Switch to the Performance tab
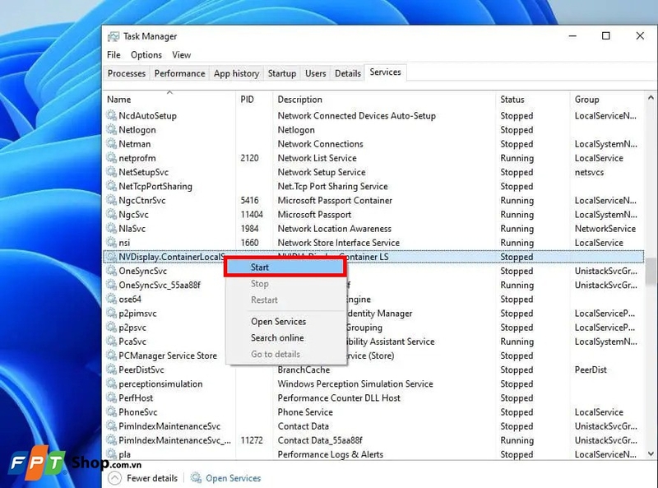The width and height of the screenshot is (658, 488). click(179, 73)
